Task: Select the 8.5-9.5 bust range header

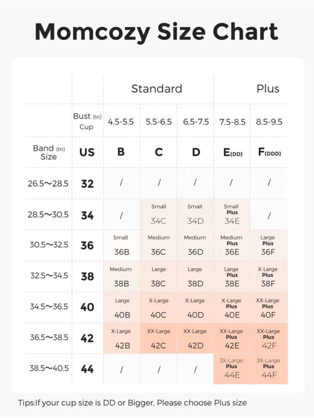Action: pos(269,122)
